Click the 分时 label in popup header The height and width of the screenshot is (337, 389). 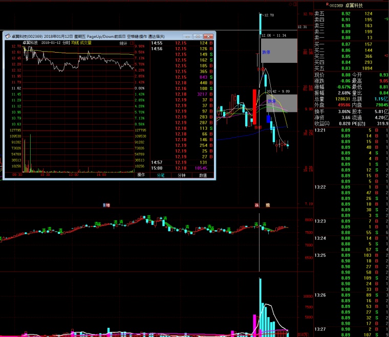66,43
